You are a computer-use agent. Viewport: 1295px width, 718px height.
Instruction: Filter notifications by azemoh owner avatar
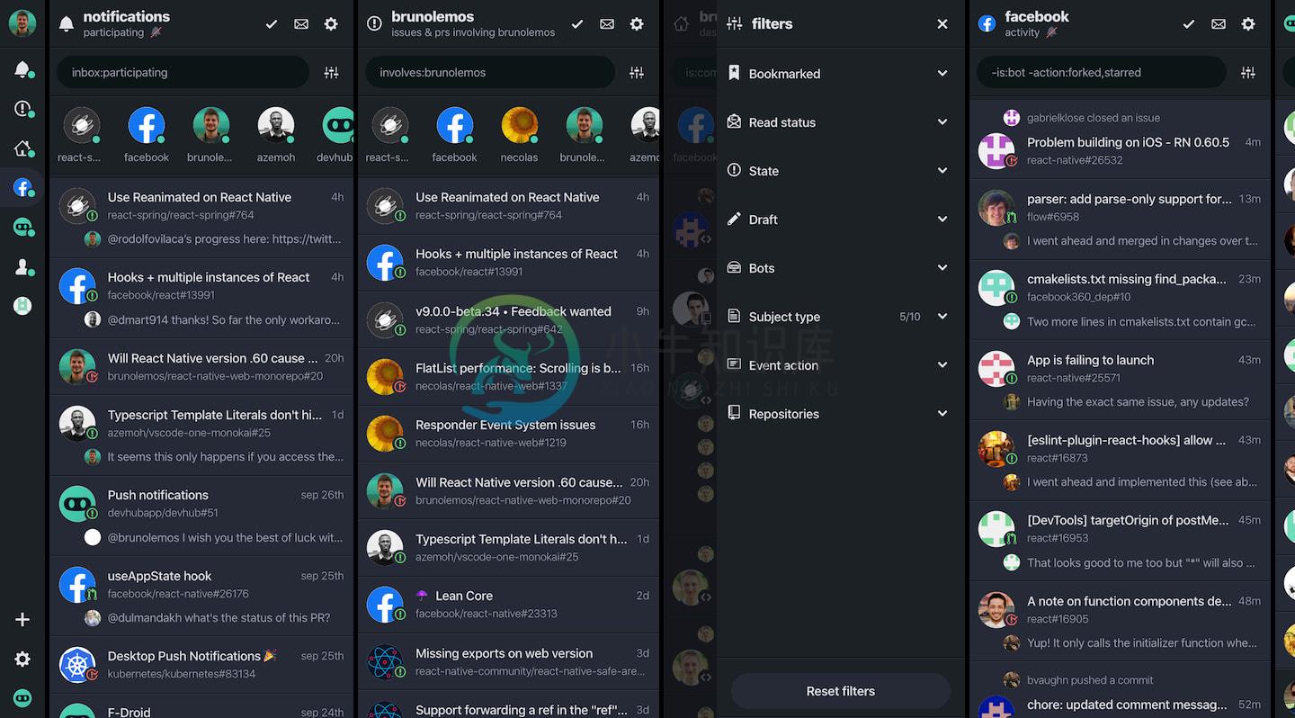(x=276, y=126)
